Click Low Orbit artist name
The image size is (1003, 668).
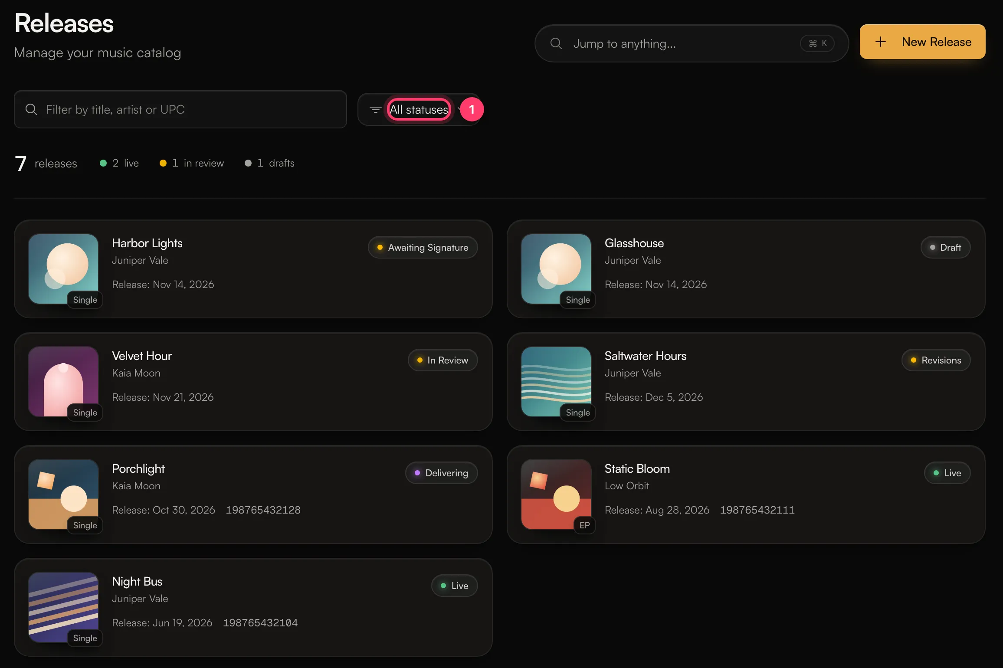pos(627,486)
